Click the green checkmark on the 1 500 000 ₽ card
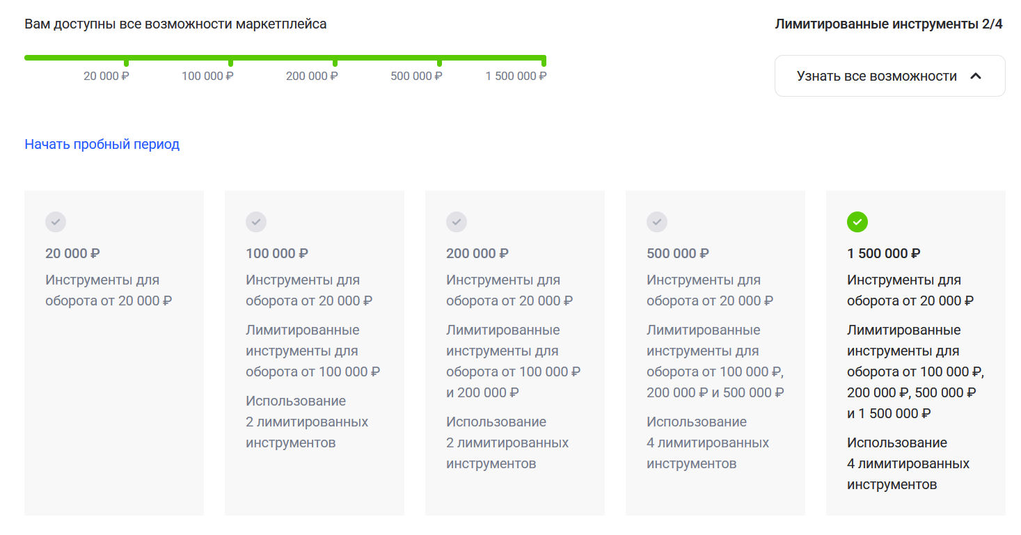This screenshot has width=1021, height=535. 857,222
